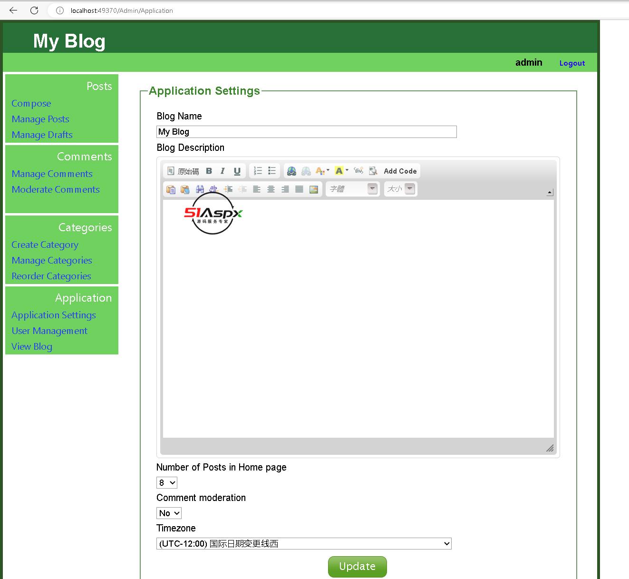Click the My Blog header title
This screenshot has width=629, height=579.
[x=69, y=41]
